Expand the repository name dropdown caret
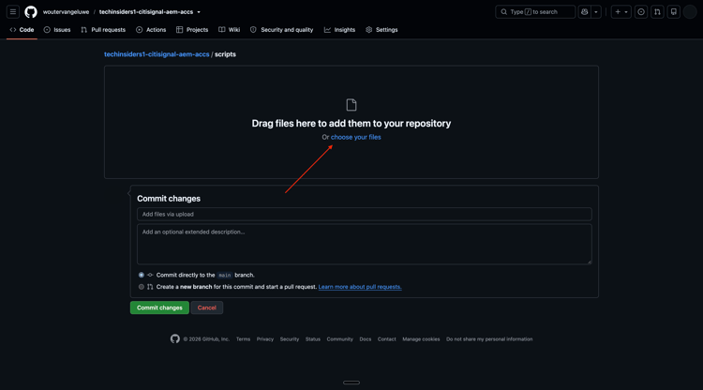Viewport: 703px width, 390px height. pos(199,12)
